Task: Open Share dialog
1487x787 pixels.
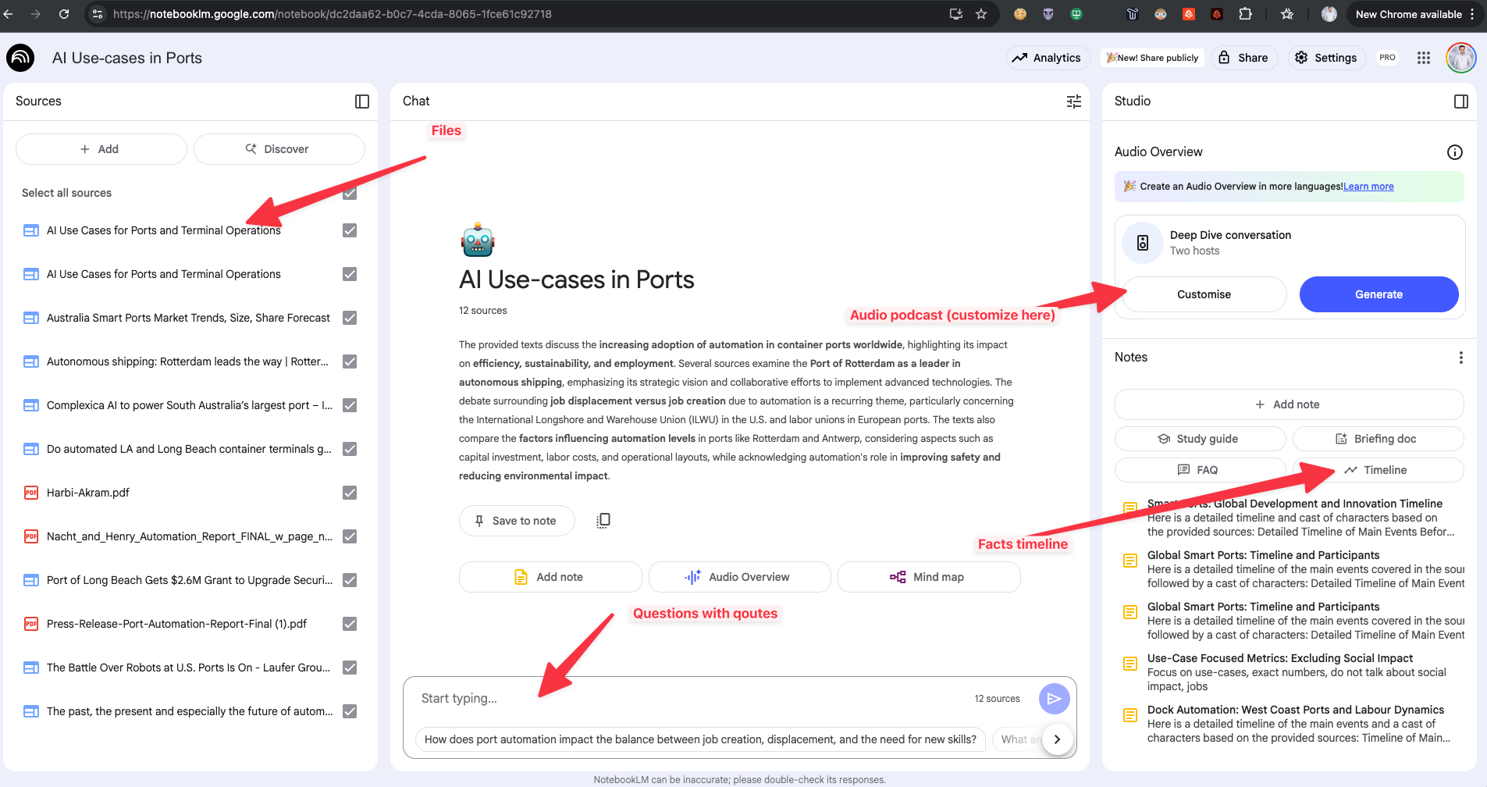Action: tap(1244, 58)
